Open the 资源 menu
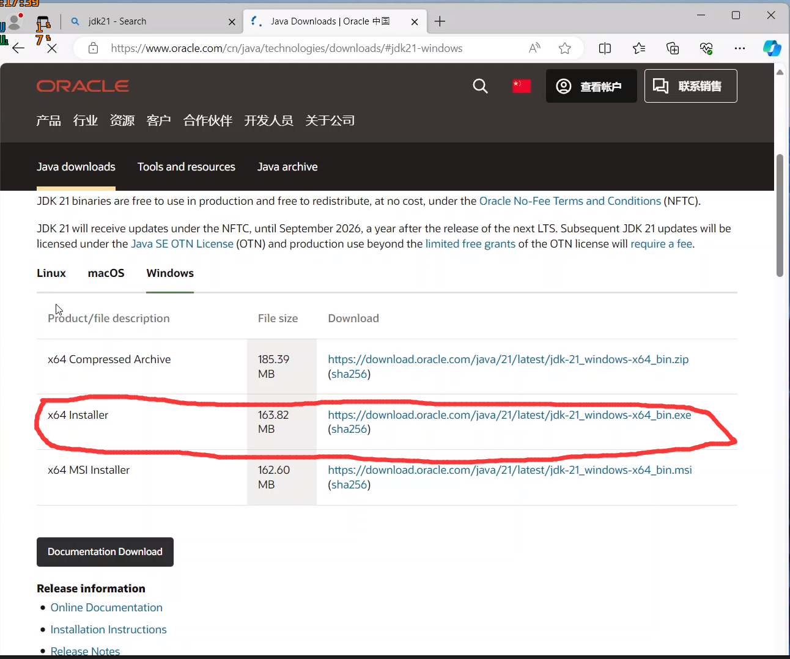Image resolution: width=790 pixels, height=659 pixels. (122, 120)
